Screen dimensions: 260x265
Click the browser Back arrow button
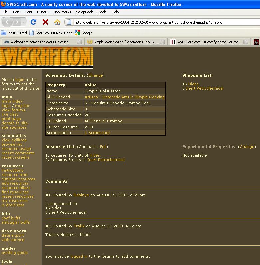tap(8, 22)
